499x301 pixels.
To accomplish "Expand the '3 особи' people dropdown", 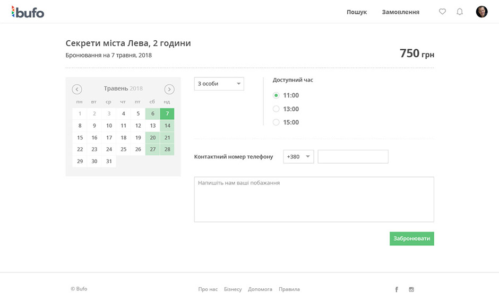I will pos(219,84).
